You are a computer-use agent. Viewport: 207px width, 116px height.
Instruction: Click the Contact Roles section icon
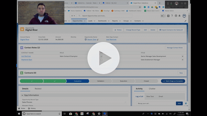click(x=22, y=48)
